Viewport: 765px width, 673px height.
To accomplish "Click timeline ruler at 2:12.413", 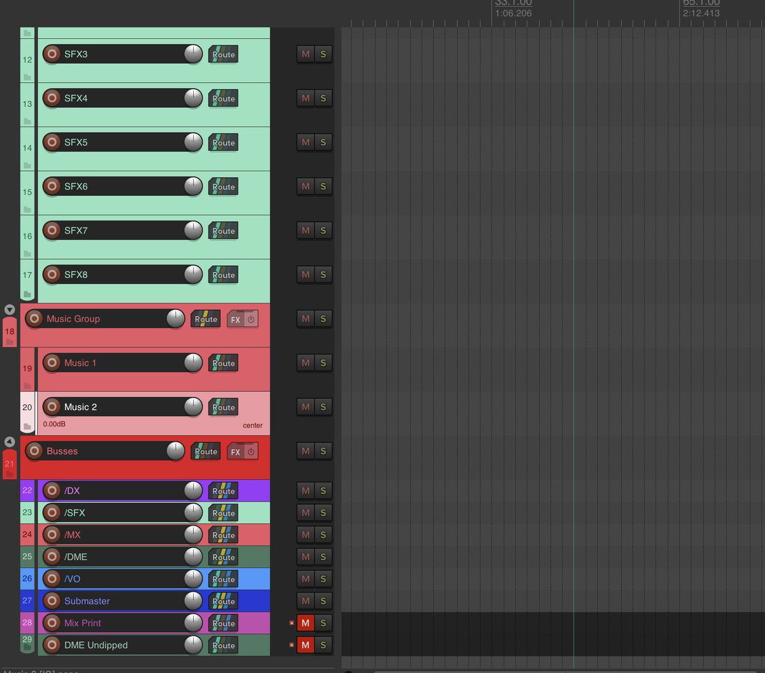I will [701, 13].
